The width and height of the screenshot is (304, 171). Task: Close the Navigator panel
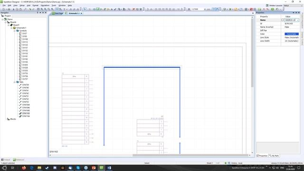46,13
